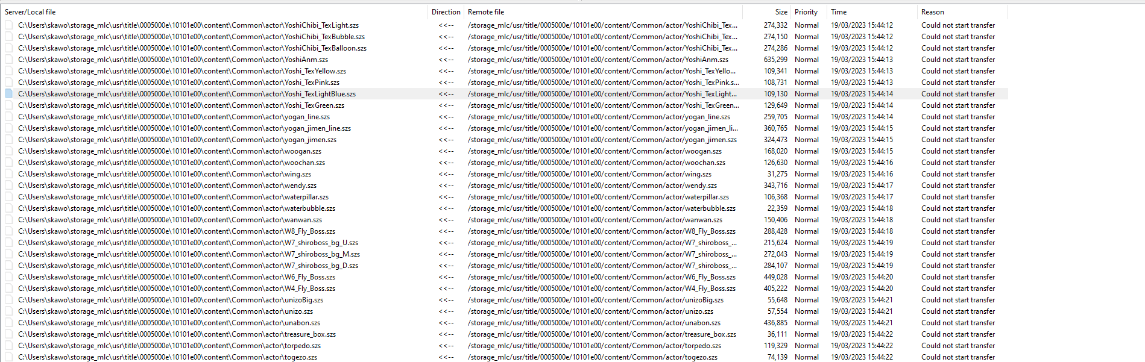The width and height of the screenshot is (1145, 362).
Task: Click the file icon of Yoshi_TexGreen.szs row
Action: (9, 105)
